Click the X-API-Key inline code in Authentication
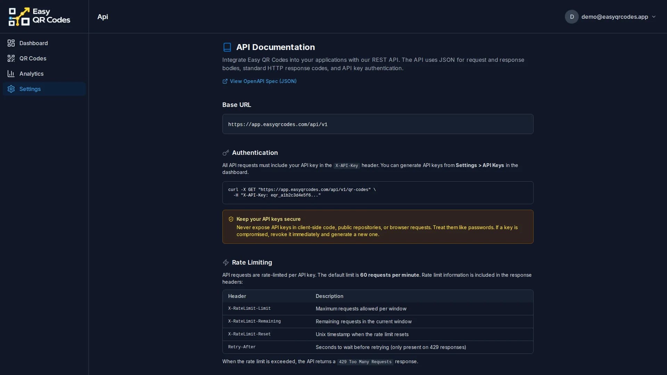667x375 pixels. (x=347, y=166)
